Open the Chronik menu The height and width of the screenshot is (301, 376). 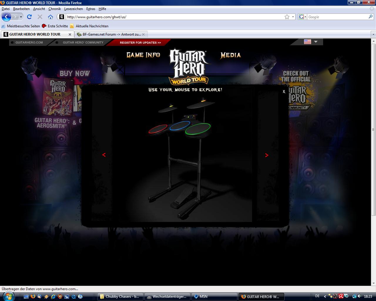tap(55, 9)
